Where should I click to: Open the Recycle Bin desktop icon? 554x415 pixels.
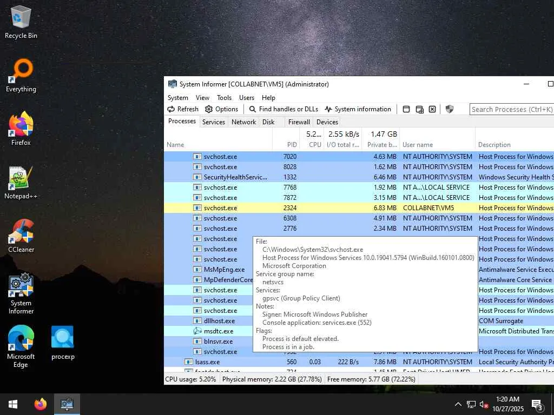coord(21,23)
